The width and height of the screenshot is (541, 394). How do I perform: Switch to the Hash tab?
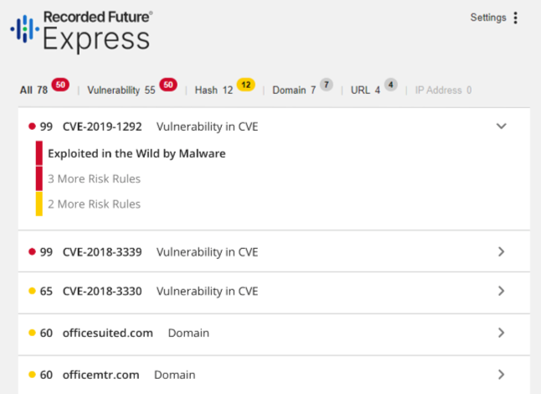click(214, 91)
